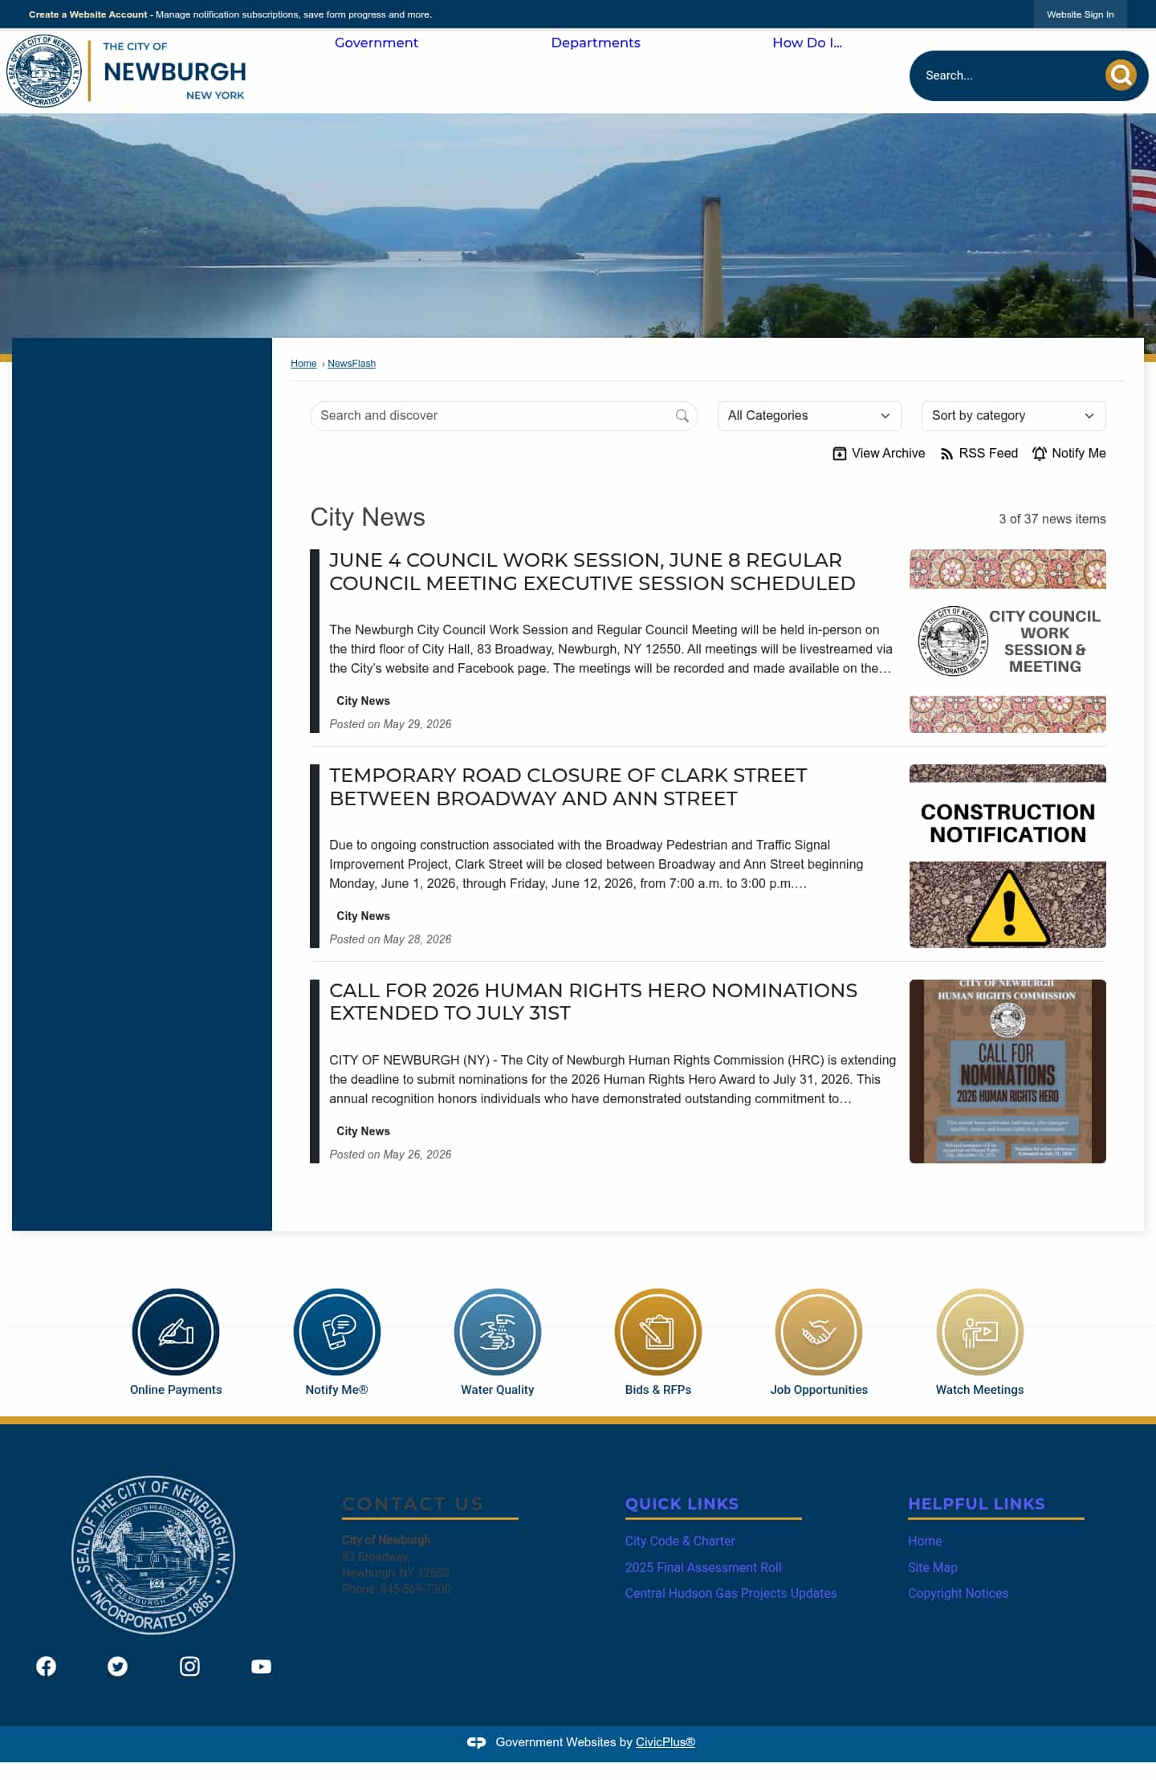
Task: Click 'Posted on May 26, 2026' text
Action: 390,1155
